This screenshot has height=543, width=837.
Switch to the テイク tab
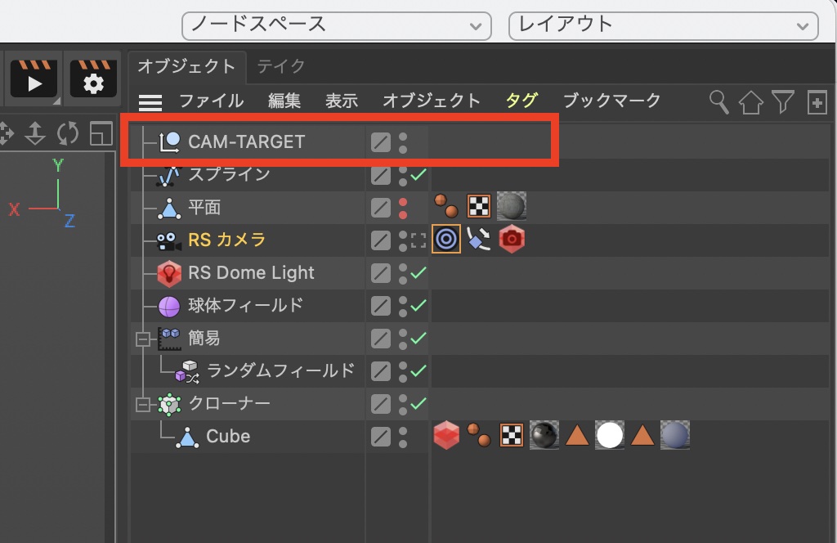coord(280,66)
